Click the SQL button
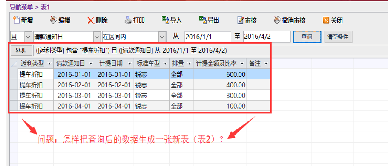Image resolution: width=388 pixels, height=166 pixels. [x=21, y=51]
